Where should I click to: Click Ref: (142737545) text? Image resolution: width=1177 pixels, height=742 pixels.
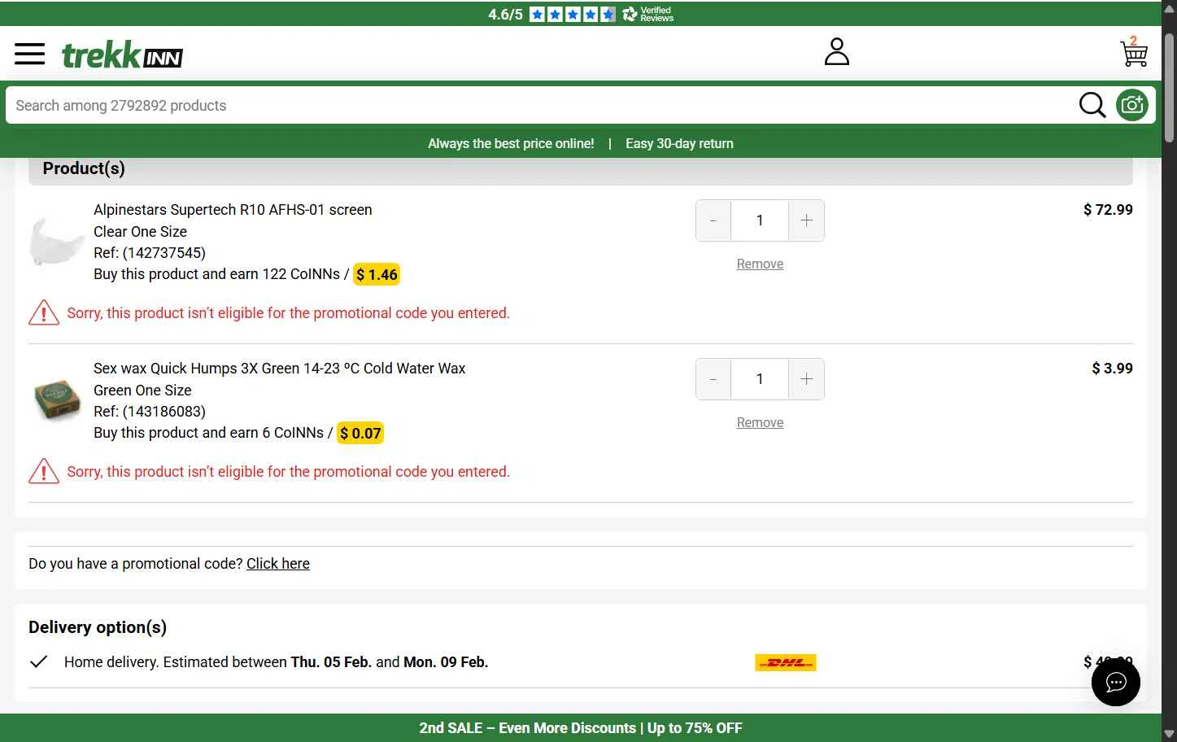tap(150, 253)
